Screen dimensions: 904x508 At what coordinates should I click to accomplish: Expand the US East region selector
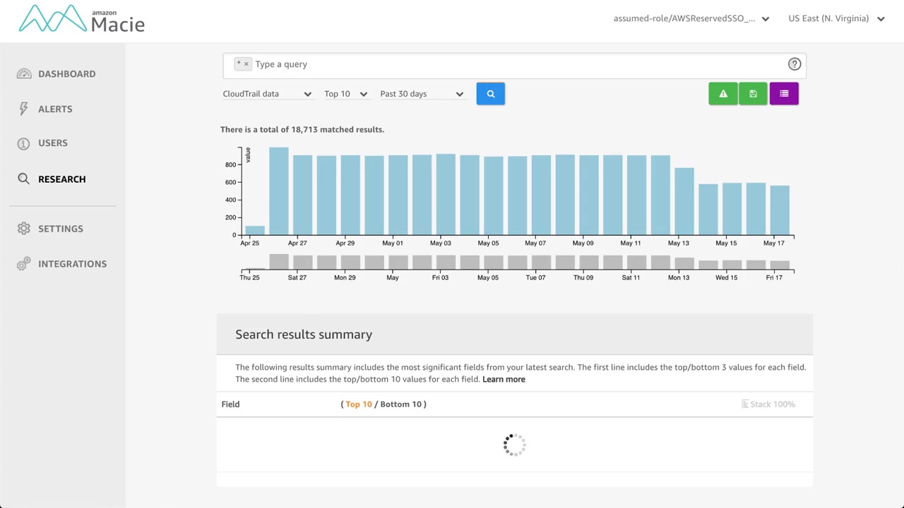coord(836,19)
